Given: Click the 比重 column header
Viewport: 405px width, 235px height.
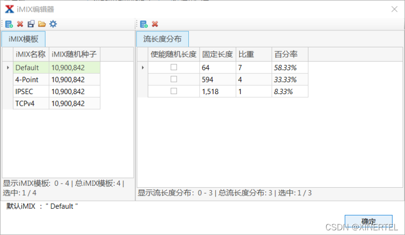Looking at the screenshot, I should tap(254, 54).
